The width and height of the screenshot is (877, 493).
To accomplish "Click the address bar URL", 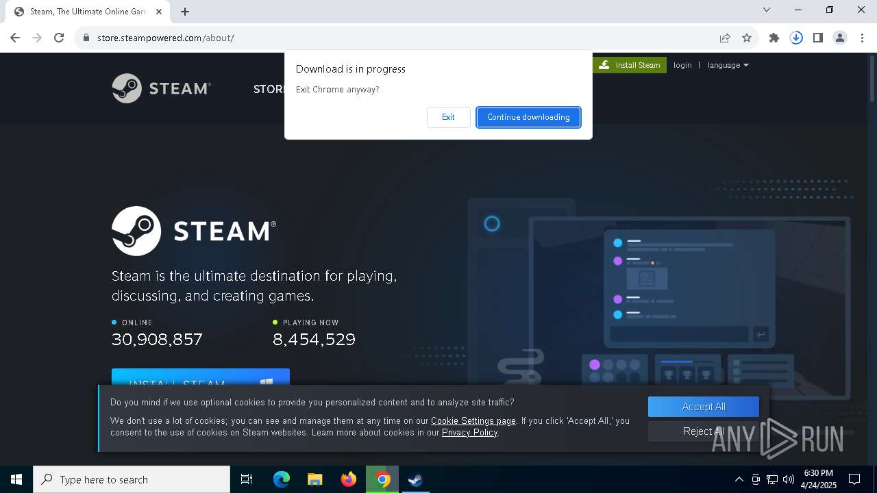I will pos(166,38).
